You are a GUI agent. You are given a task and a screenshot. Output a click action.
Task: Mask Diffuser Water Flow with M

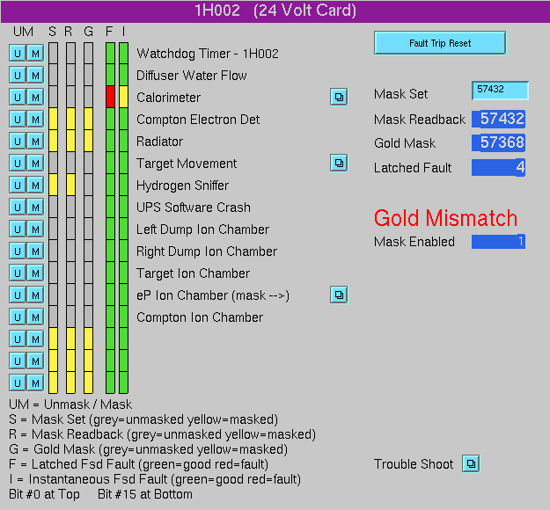pos(35,76)
